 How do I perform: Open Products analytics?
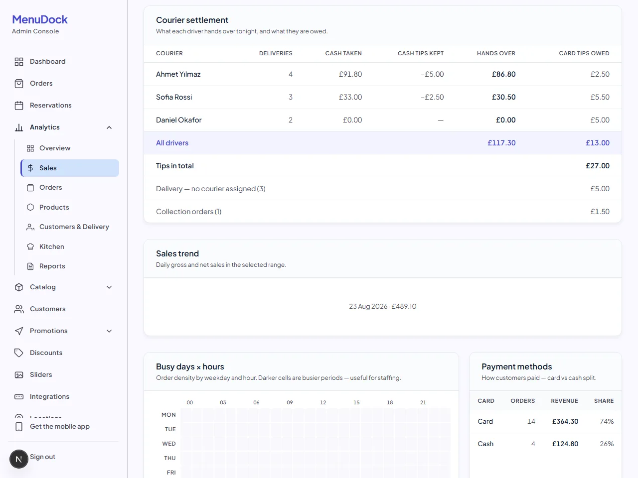pyautogui.click(x=70, y=207)
